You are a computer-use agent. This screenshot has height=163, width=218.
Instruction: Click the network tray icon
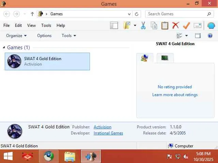tap(177, 157)
